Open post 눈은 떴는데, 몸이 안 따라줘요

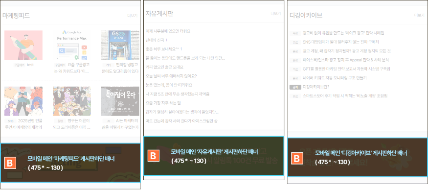coord(169,85)
